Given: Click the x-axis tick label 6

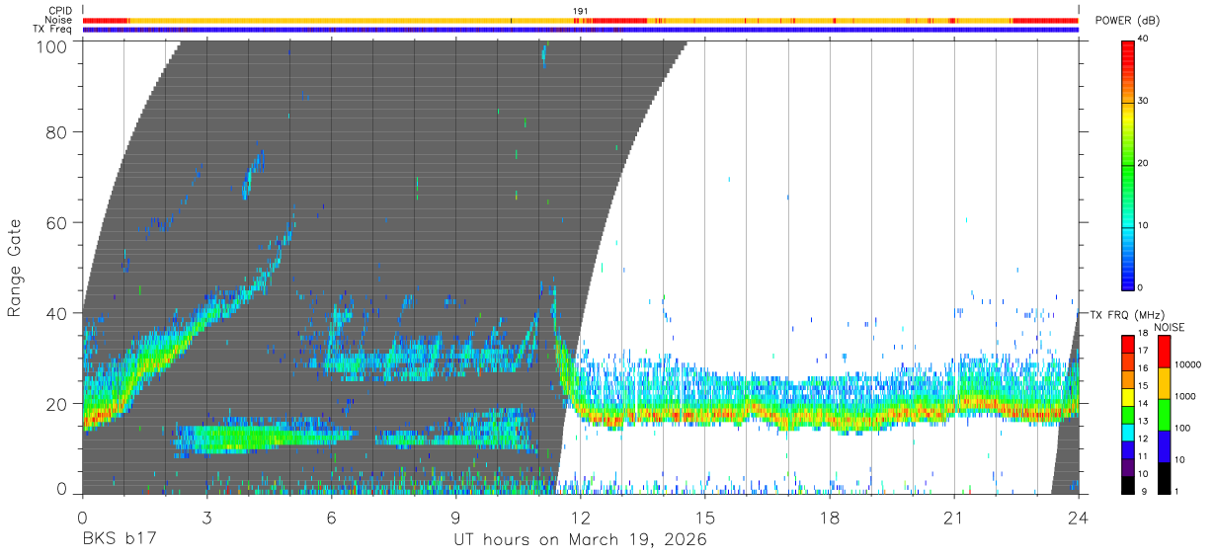Looking at the screenshot, I should coord(331,517).
